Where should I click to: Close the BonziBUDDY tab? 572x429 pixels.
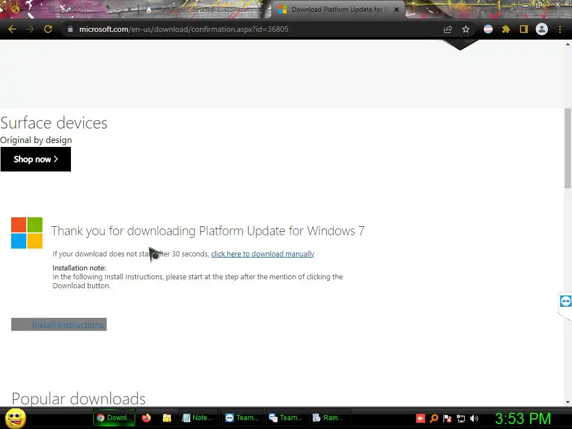[x=129, y=9]
